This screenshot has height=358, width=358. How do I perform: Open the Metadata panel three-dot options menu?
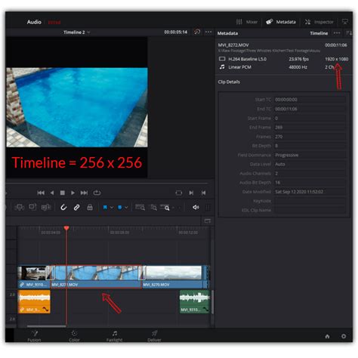(337, 33)
